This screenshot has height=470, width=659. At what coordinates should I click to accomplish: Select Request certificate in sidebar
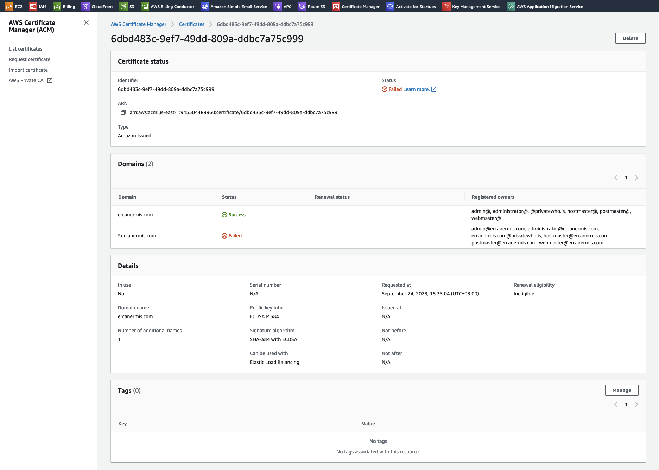click(x=30, y=59)
